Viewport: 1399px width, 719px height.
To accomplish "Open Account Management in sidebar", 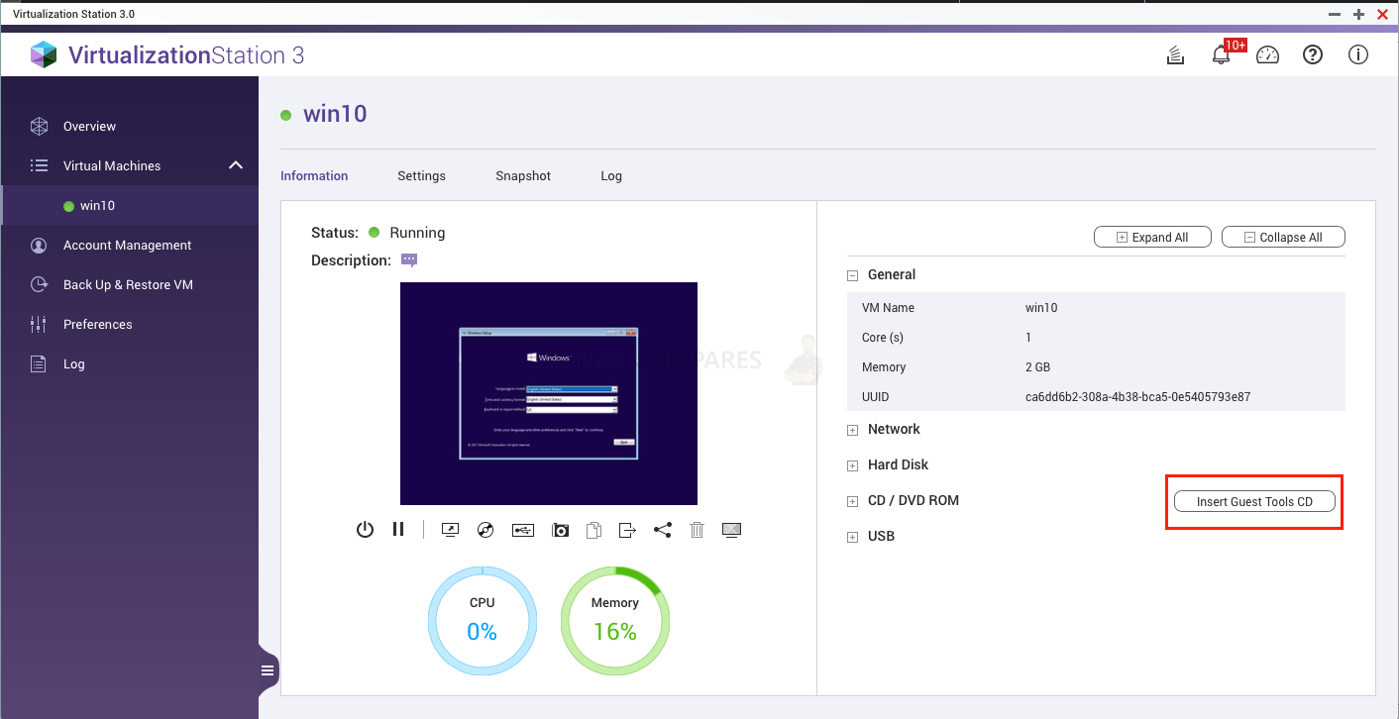I will click(x=127, y=245).
